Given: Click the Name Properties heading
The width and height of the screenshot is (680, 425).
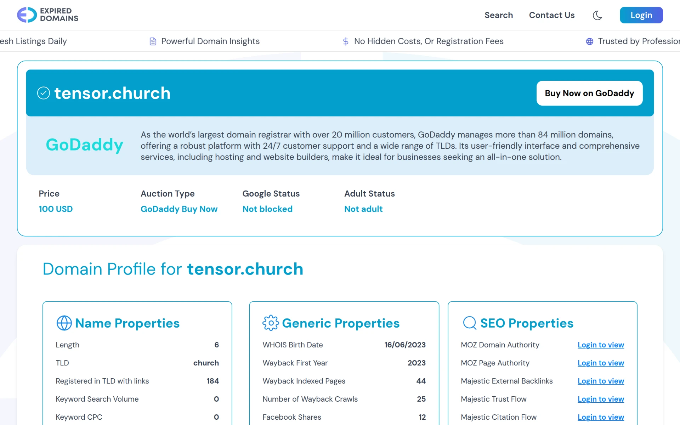Looking at the screenshot, I should 127,323.
